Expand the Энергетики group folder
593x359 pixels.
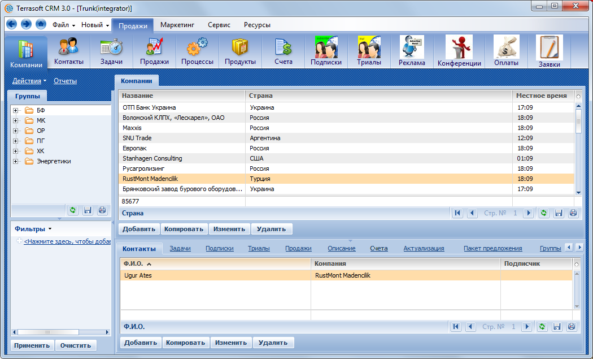click(x=15, y=162)
